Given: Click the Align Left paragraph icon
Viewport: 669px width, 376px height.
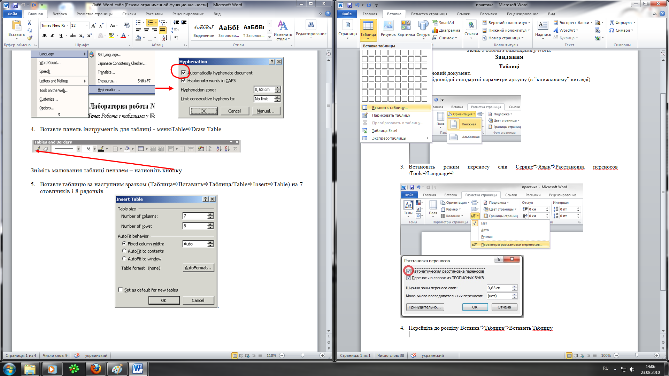Looking at the screenshot, I should click(138, 30).
